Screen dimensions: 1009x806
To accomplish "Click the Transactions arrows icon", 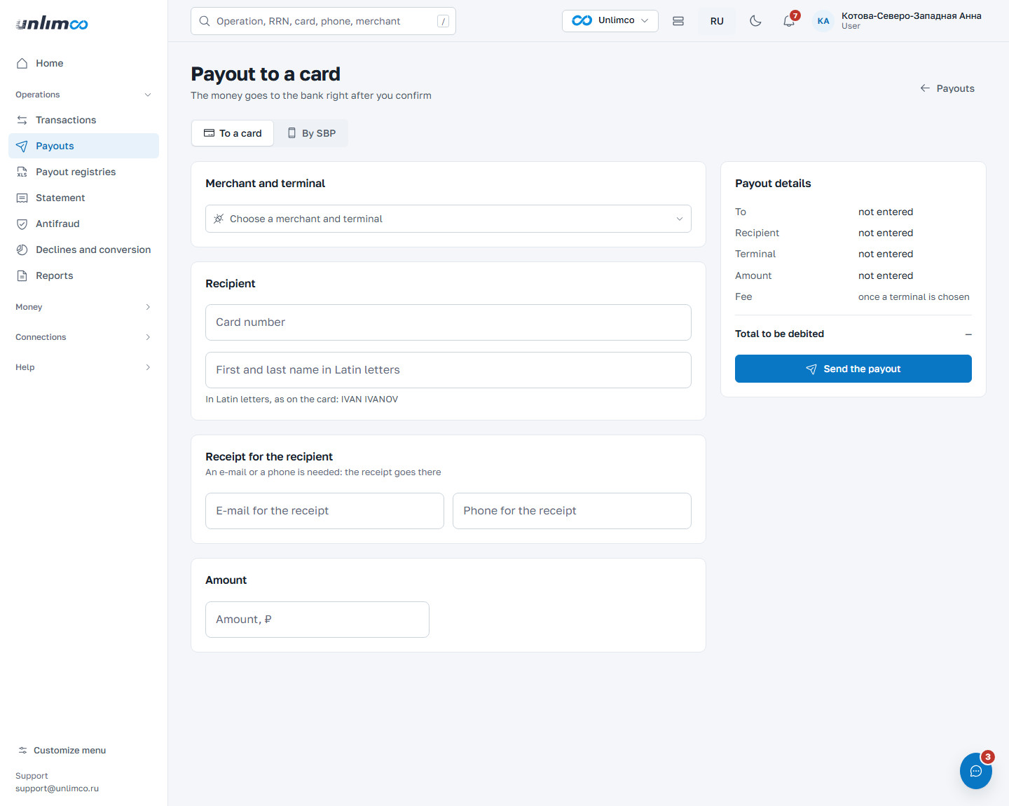I will point(22,120).
